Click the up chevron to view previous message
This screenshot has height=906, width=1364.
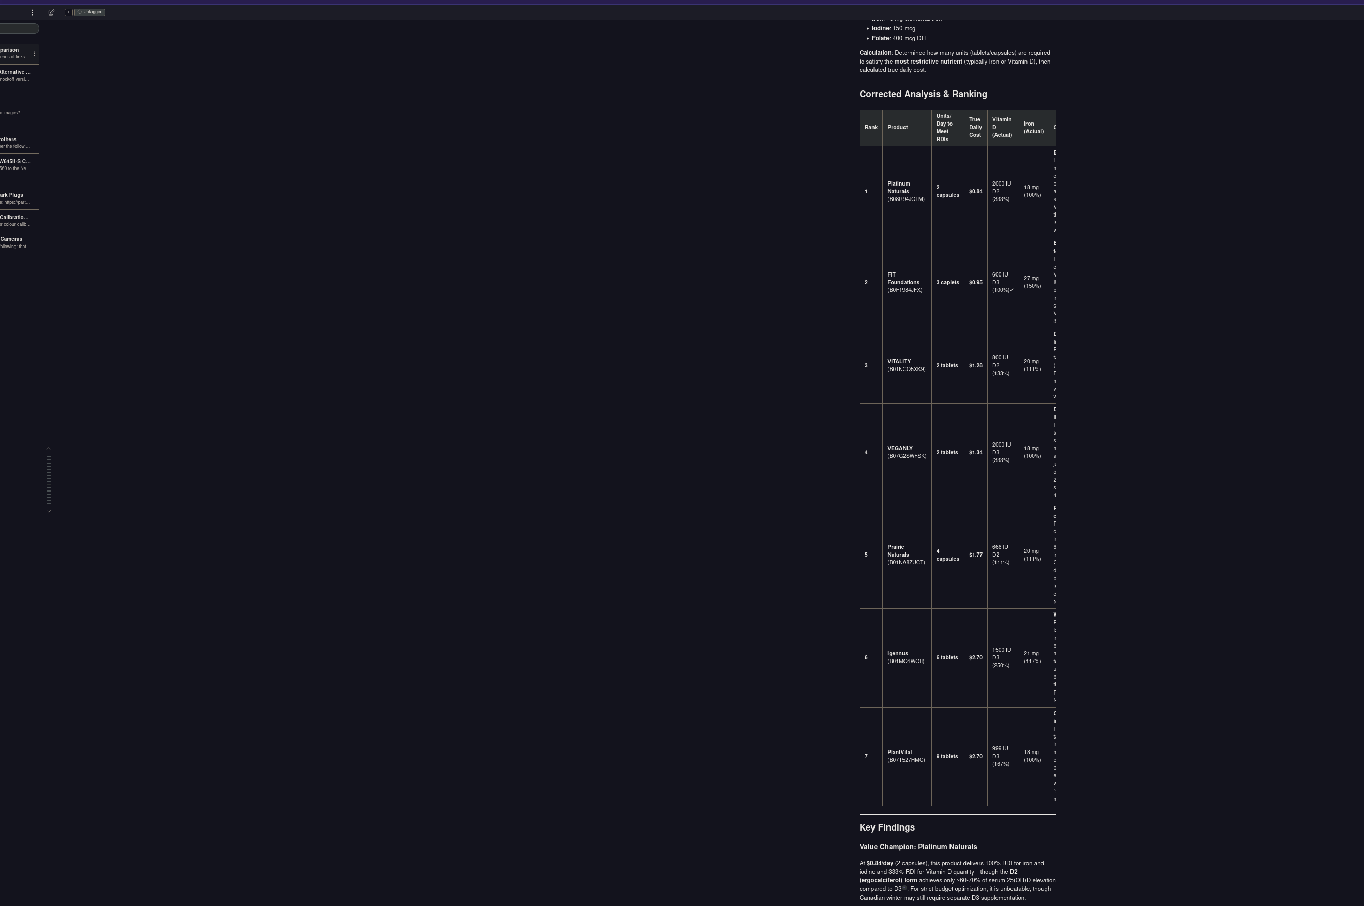click(x=49, y=448)
